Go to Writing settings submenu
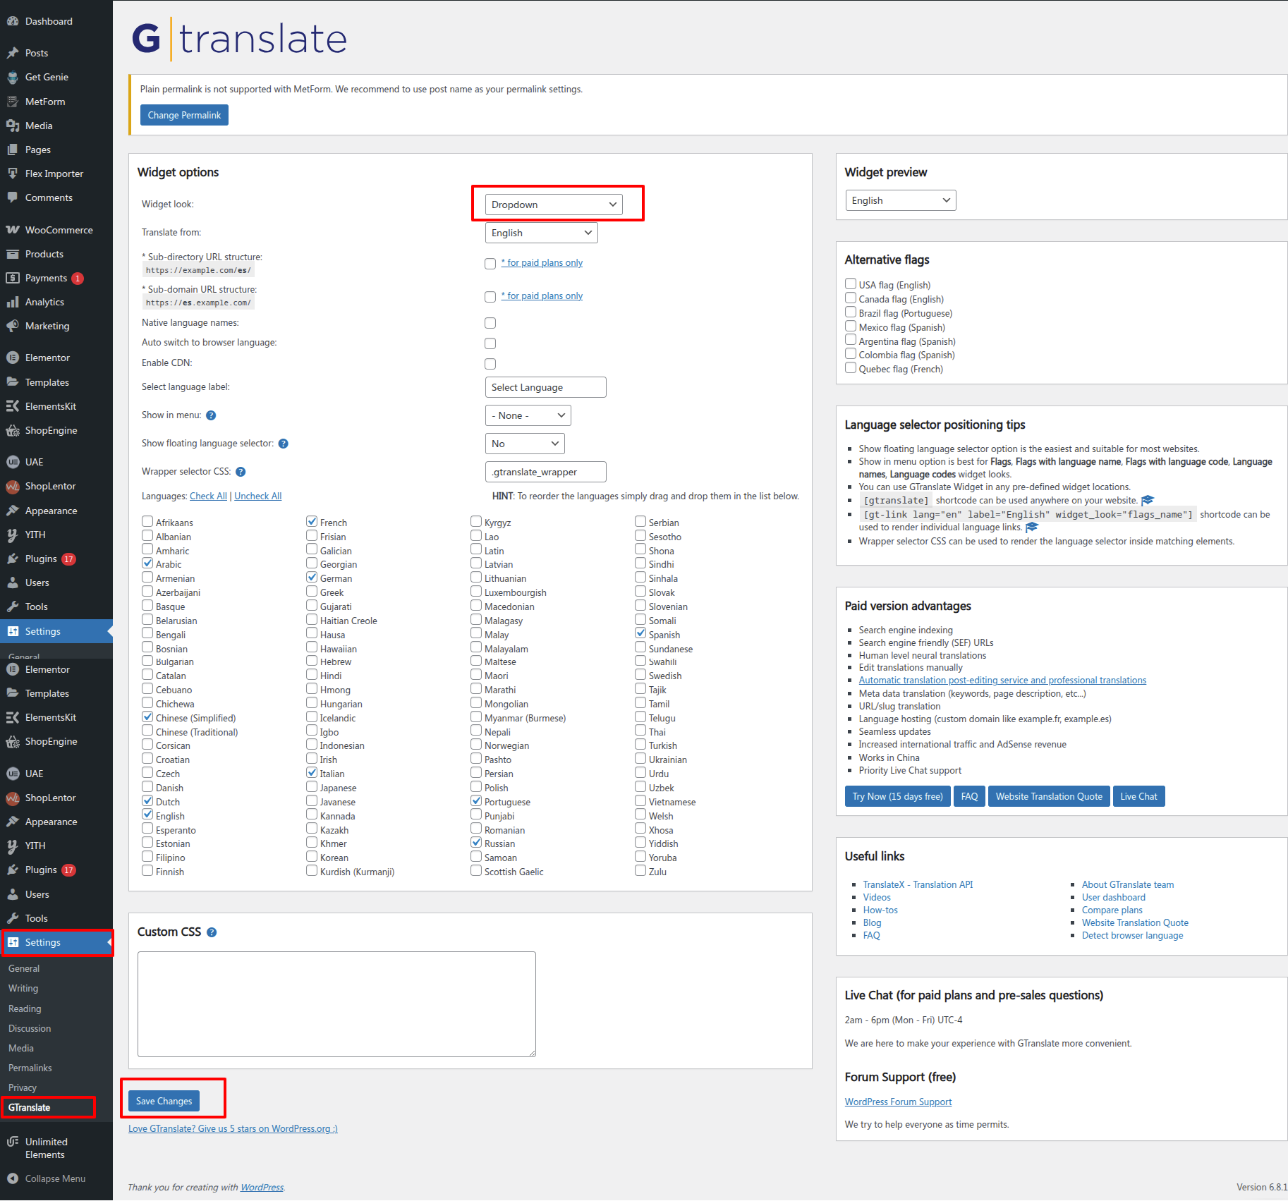1288x1201 pixels. (x=23, y=988)
